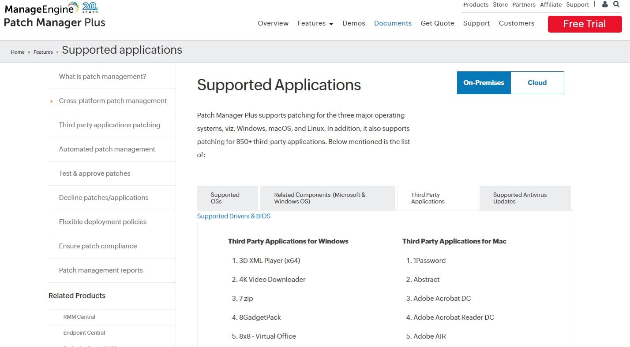Click 7 zip list entry
Viewport: 630px width, 347px height.
coord(246,299)
